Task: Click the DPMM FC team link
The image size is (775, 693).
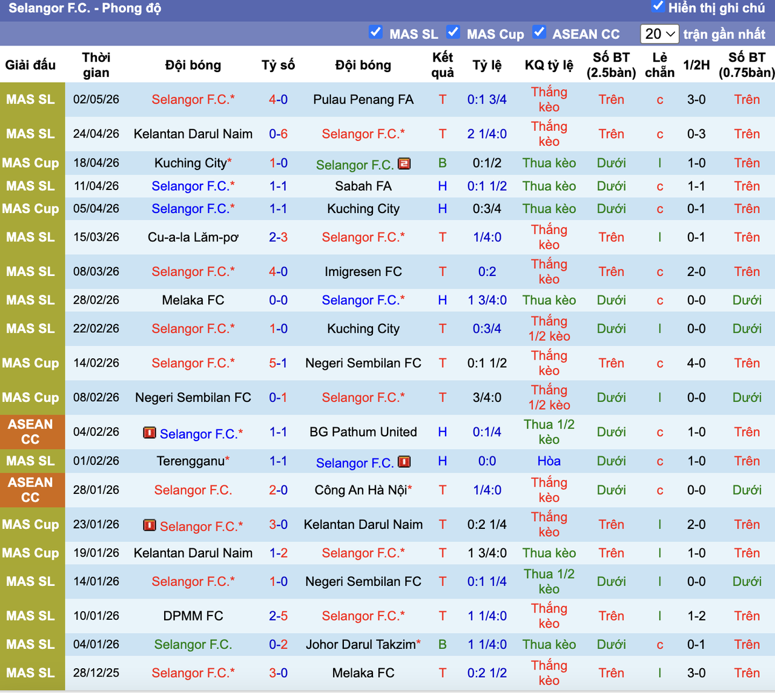Action: point(193,616)
